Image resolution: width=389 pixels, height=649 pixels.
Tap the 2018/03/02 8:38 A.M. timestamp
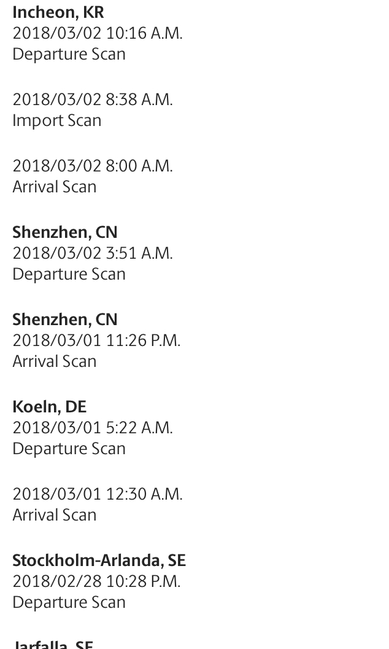[93, 100]
